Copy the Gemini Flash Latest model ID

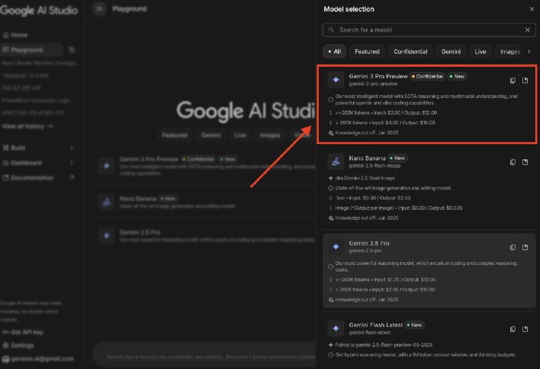tap(513, 329)
